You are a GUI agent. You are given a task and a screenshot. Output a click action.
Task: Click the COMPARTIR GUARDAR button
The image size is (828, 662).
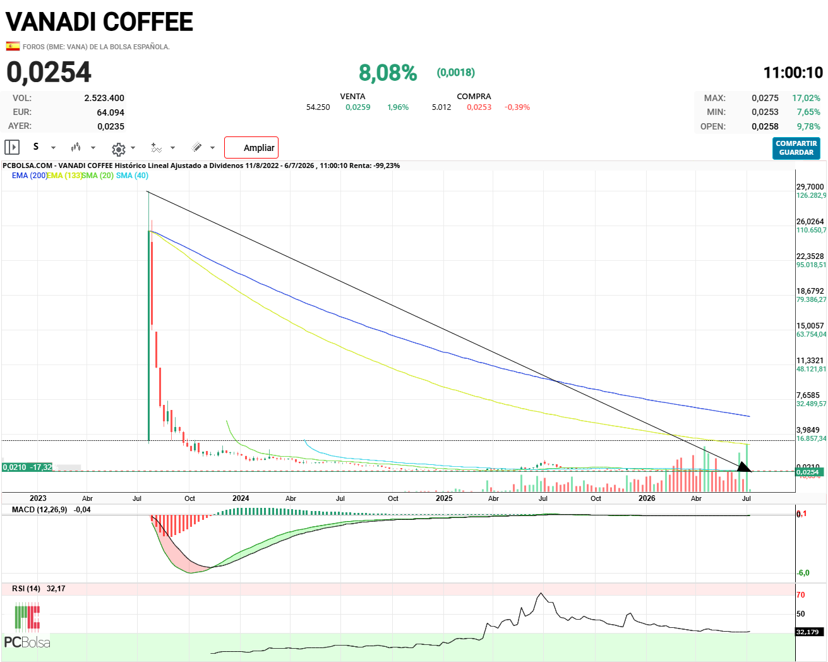coord(796,148)
